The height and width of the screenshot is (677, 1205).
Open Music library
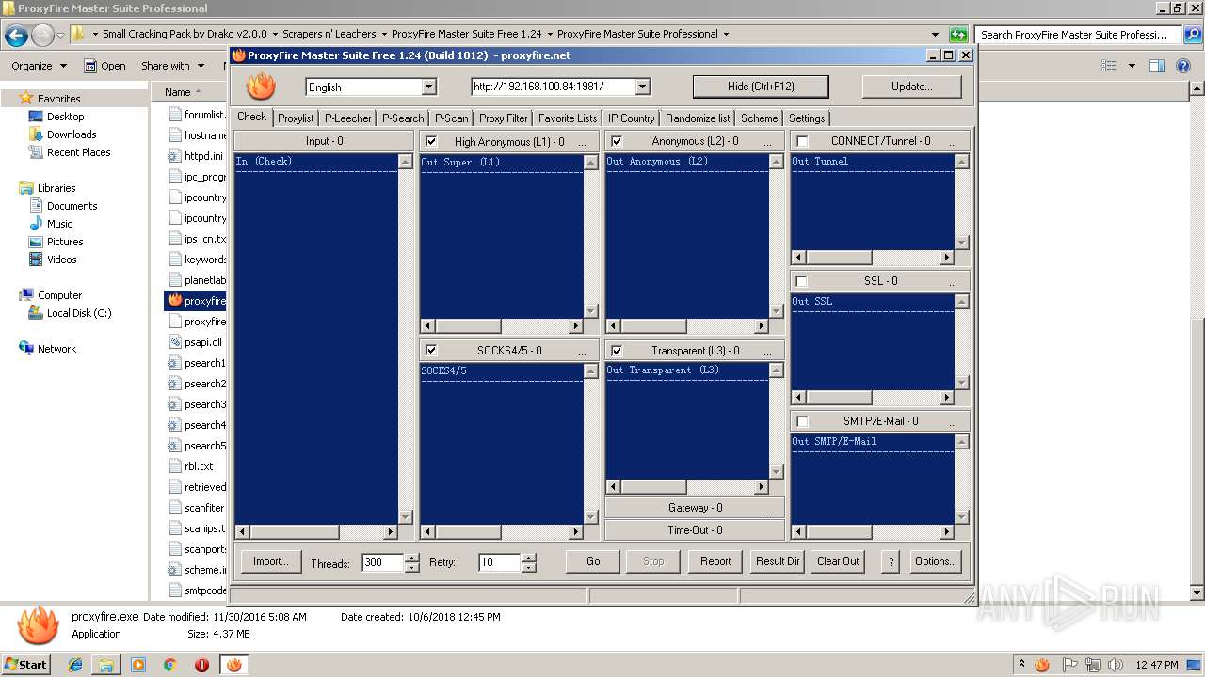pyautogui.click(x=59, y=224)
